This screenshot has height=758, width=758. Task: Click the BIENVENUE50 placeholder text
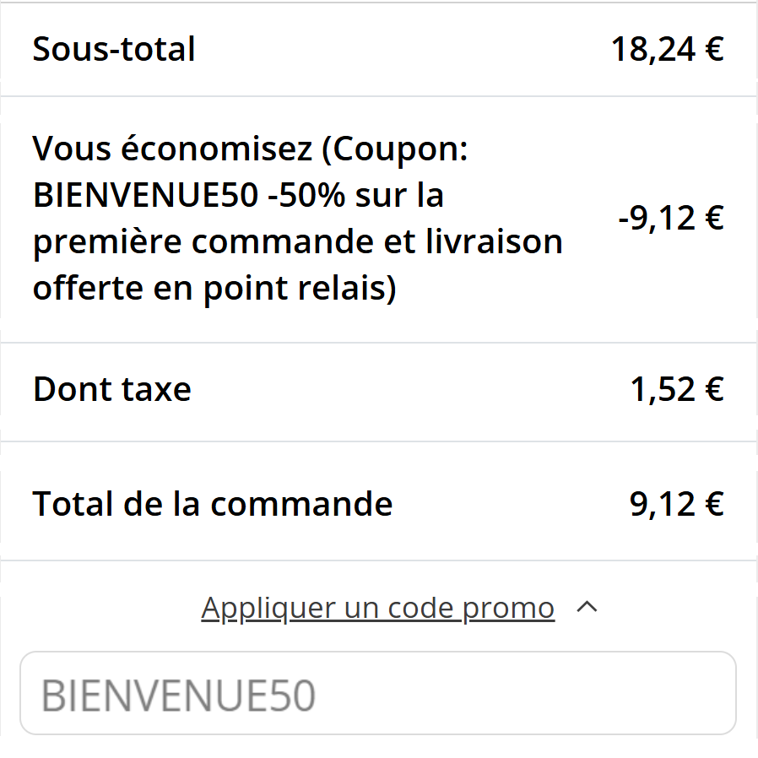click(x=180, y=692)
